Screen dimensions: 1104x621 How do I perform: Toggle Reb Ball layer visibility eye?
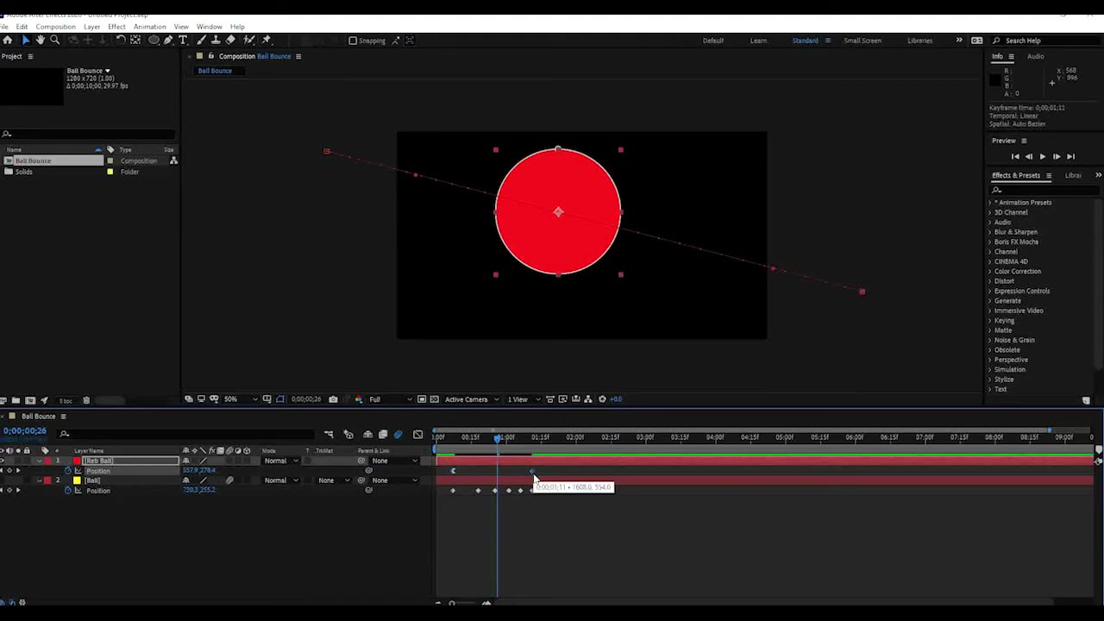[x=3, y=461]
